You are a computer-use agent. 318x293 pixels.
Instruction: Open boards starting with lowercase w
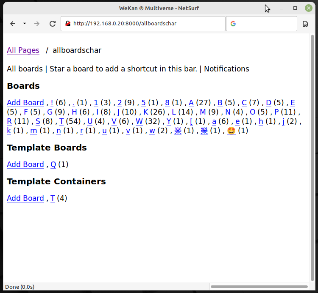click(152, 131)
